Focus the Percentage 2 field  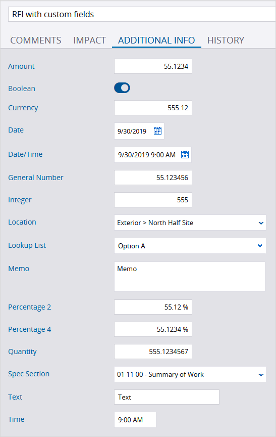click(x=153, y=307)
